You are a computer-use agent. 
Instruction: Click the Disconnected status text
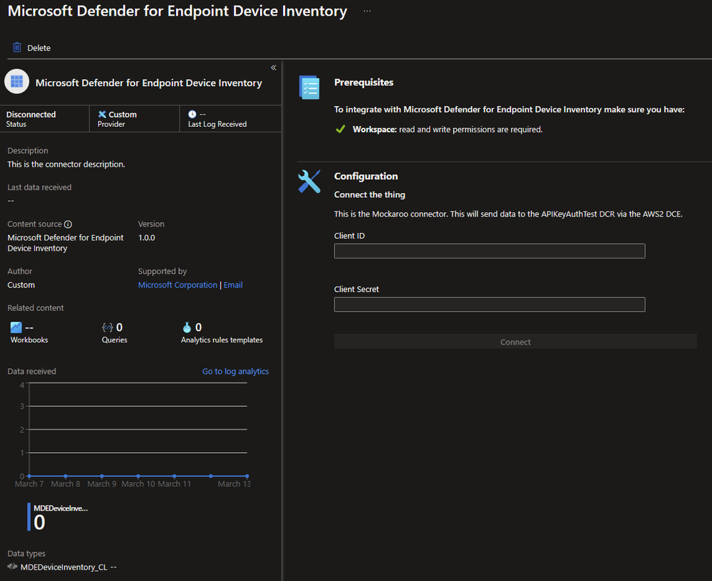pyautogui.click(x=31, y=115)
